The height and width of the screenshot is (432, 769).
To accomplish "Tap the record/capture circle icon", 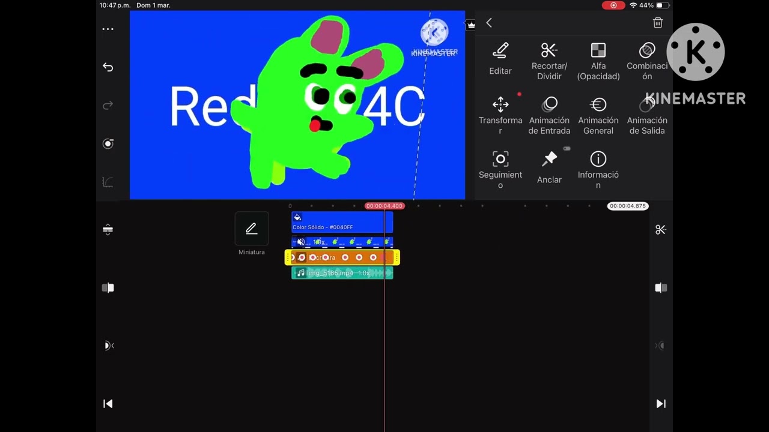I will pyautogui.click(x=108, y=143).
